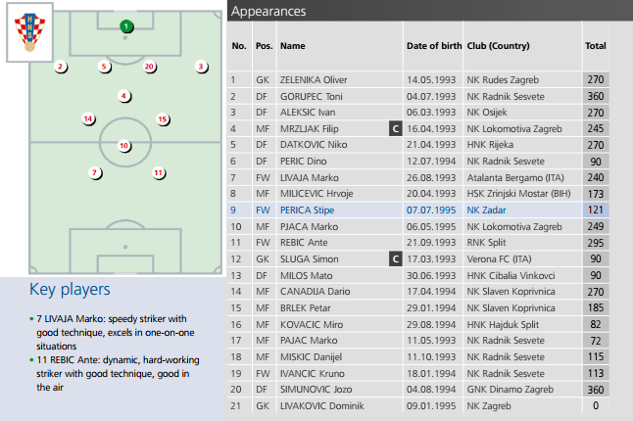Click the Appearances header bar
This screenshot has height=421, width=633.
tap(430, 11)
